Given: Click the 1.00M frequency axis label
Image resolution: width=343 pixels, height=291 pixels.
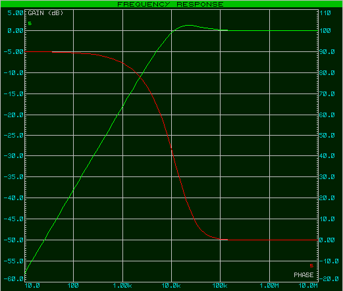Looking at the screenshot, I should (x=269, y=286).
